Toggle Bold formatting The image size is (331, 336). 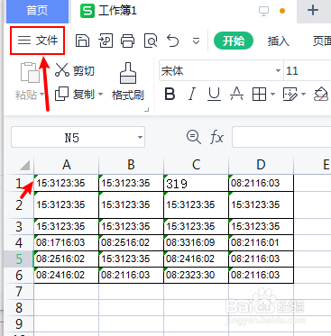pyautogui.click(x=170, y=95)
